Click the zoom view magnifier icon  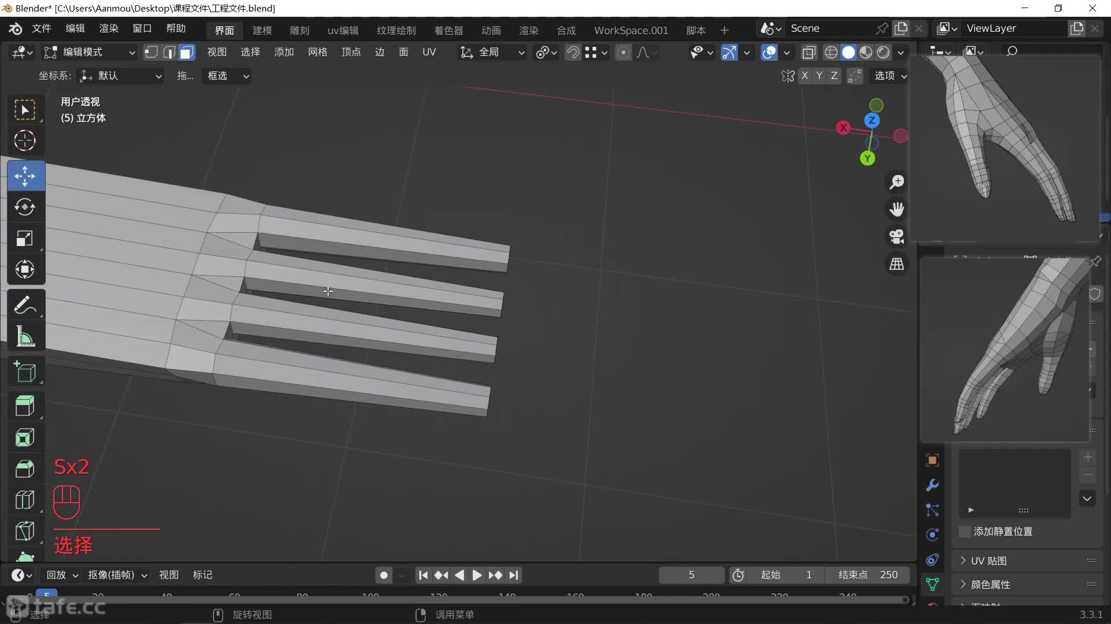[x=897, y=182]
